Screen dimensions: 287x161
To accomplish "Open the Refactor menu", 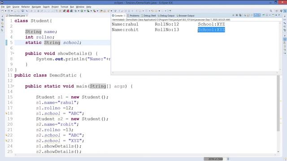I will (x=26, y=7).
